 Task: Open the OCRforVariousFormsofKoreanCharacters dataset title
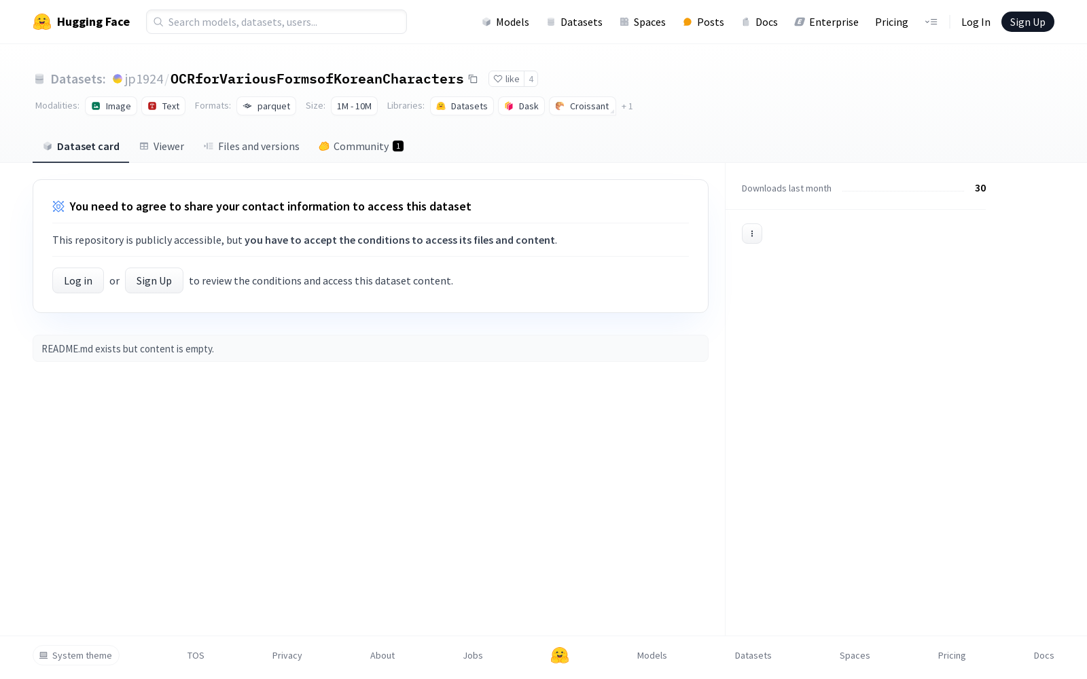coord(317,79)
